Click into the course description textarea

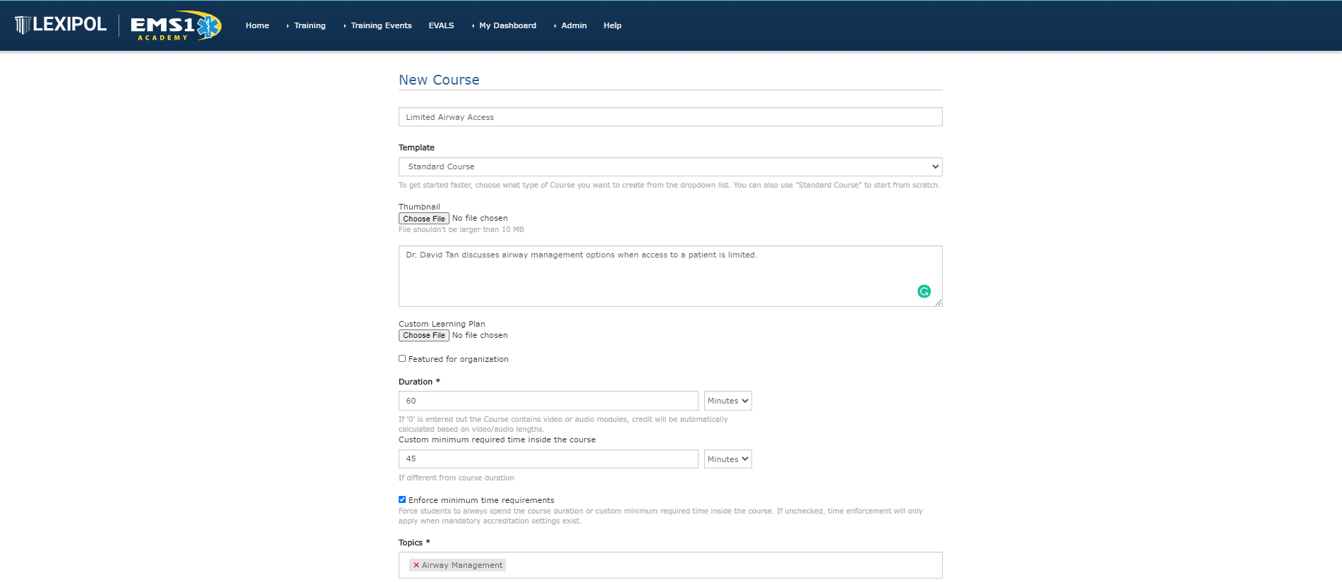pos(670,276)
